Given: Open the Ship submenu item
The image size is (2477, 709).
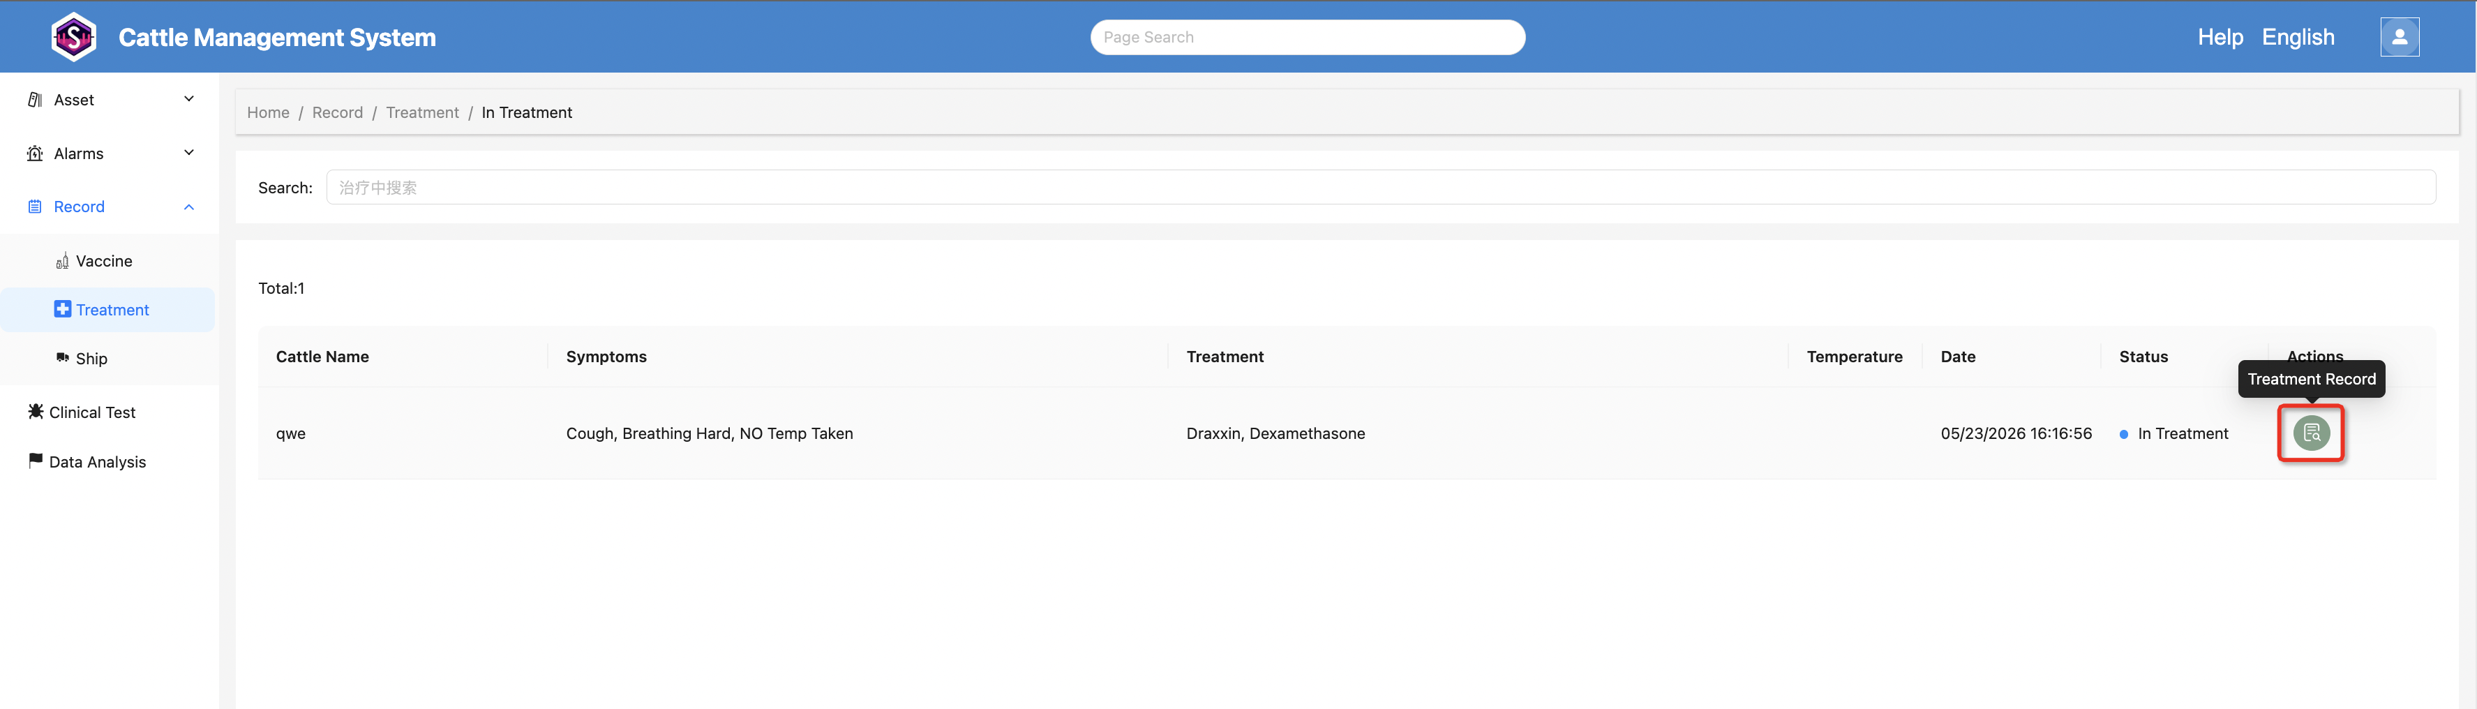Looking at the screenshot, I should point(107,358).
